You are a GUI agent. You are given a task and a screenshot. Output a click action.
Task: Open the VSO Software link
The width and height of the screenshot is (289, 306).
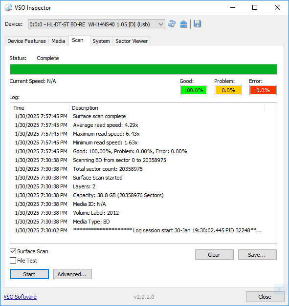click(x=20, y=297)
